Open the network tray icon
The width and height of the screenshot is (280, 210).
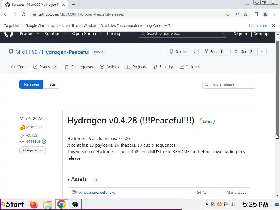tap(226, 204)
